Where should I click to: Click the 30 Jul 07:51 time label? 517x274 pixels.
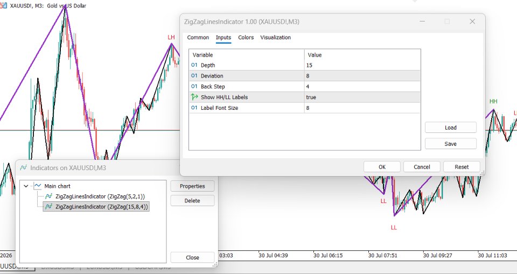[x=383, y=256]
